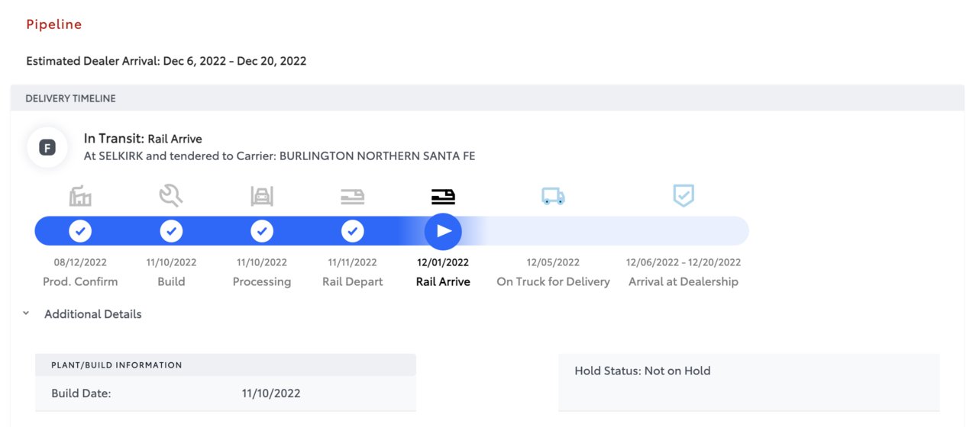This screenshot has height=427, width=976.
Task: Click the Build stage label
Action: pyautogui.click(x=171, y=282)
